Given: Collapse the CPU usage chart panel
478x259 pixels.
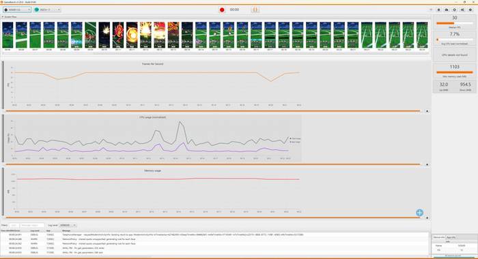Looking at the screenshot, I should (x=427, y=165).
